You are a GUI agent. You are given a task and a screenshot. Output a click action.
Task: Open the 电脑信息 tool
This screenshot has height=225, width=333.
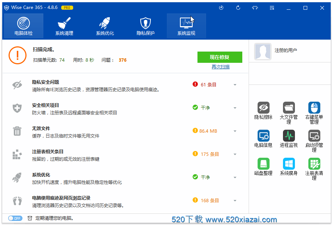click(263, 139)
